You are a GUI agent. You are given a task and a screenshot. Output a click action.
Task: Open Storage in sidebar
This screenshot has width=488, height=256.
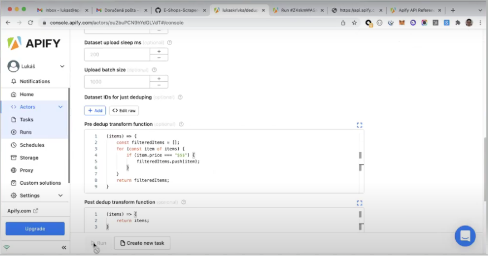point(29,157)
